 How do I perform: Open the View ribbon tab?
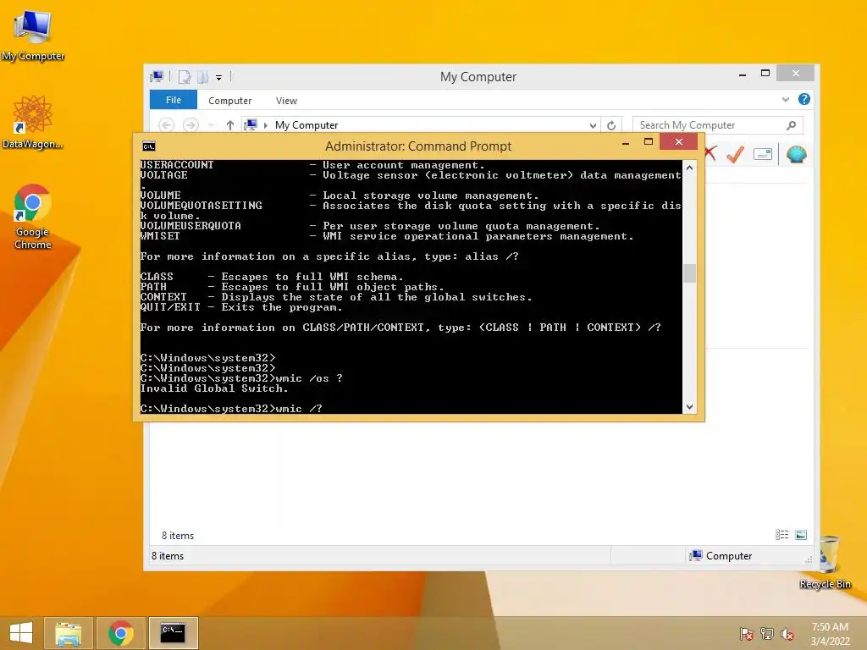tap(286, 101)
